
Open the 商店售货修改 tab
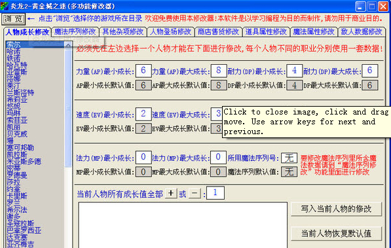(218, 32)
